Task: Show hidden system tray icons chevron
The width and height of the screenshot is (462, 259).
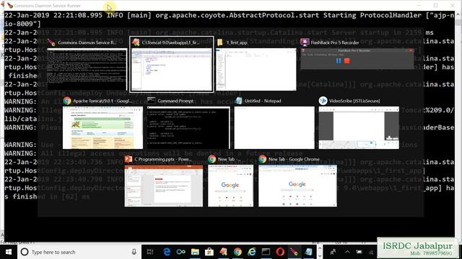Action: 347,252
